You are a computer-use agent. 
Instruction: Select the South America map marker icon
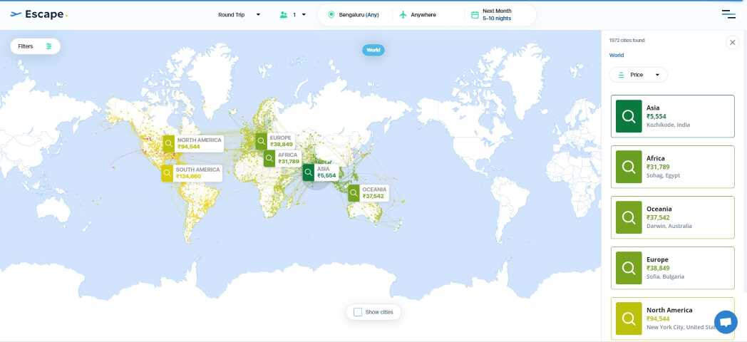point(168,173)
